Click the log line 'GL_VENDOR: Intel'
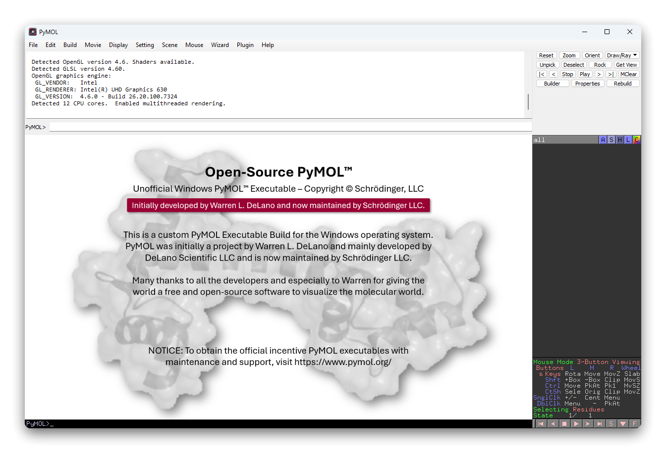Image resolution: width=666 pixels, height=453 pixels. click(x=66, y=83)
